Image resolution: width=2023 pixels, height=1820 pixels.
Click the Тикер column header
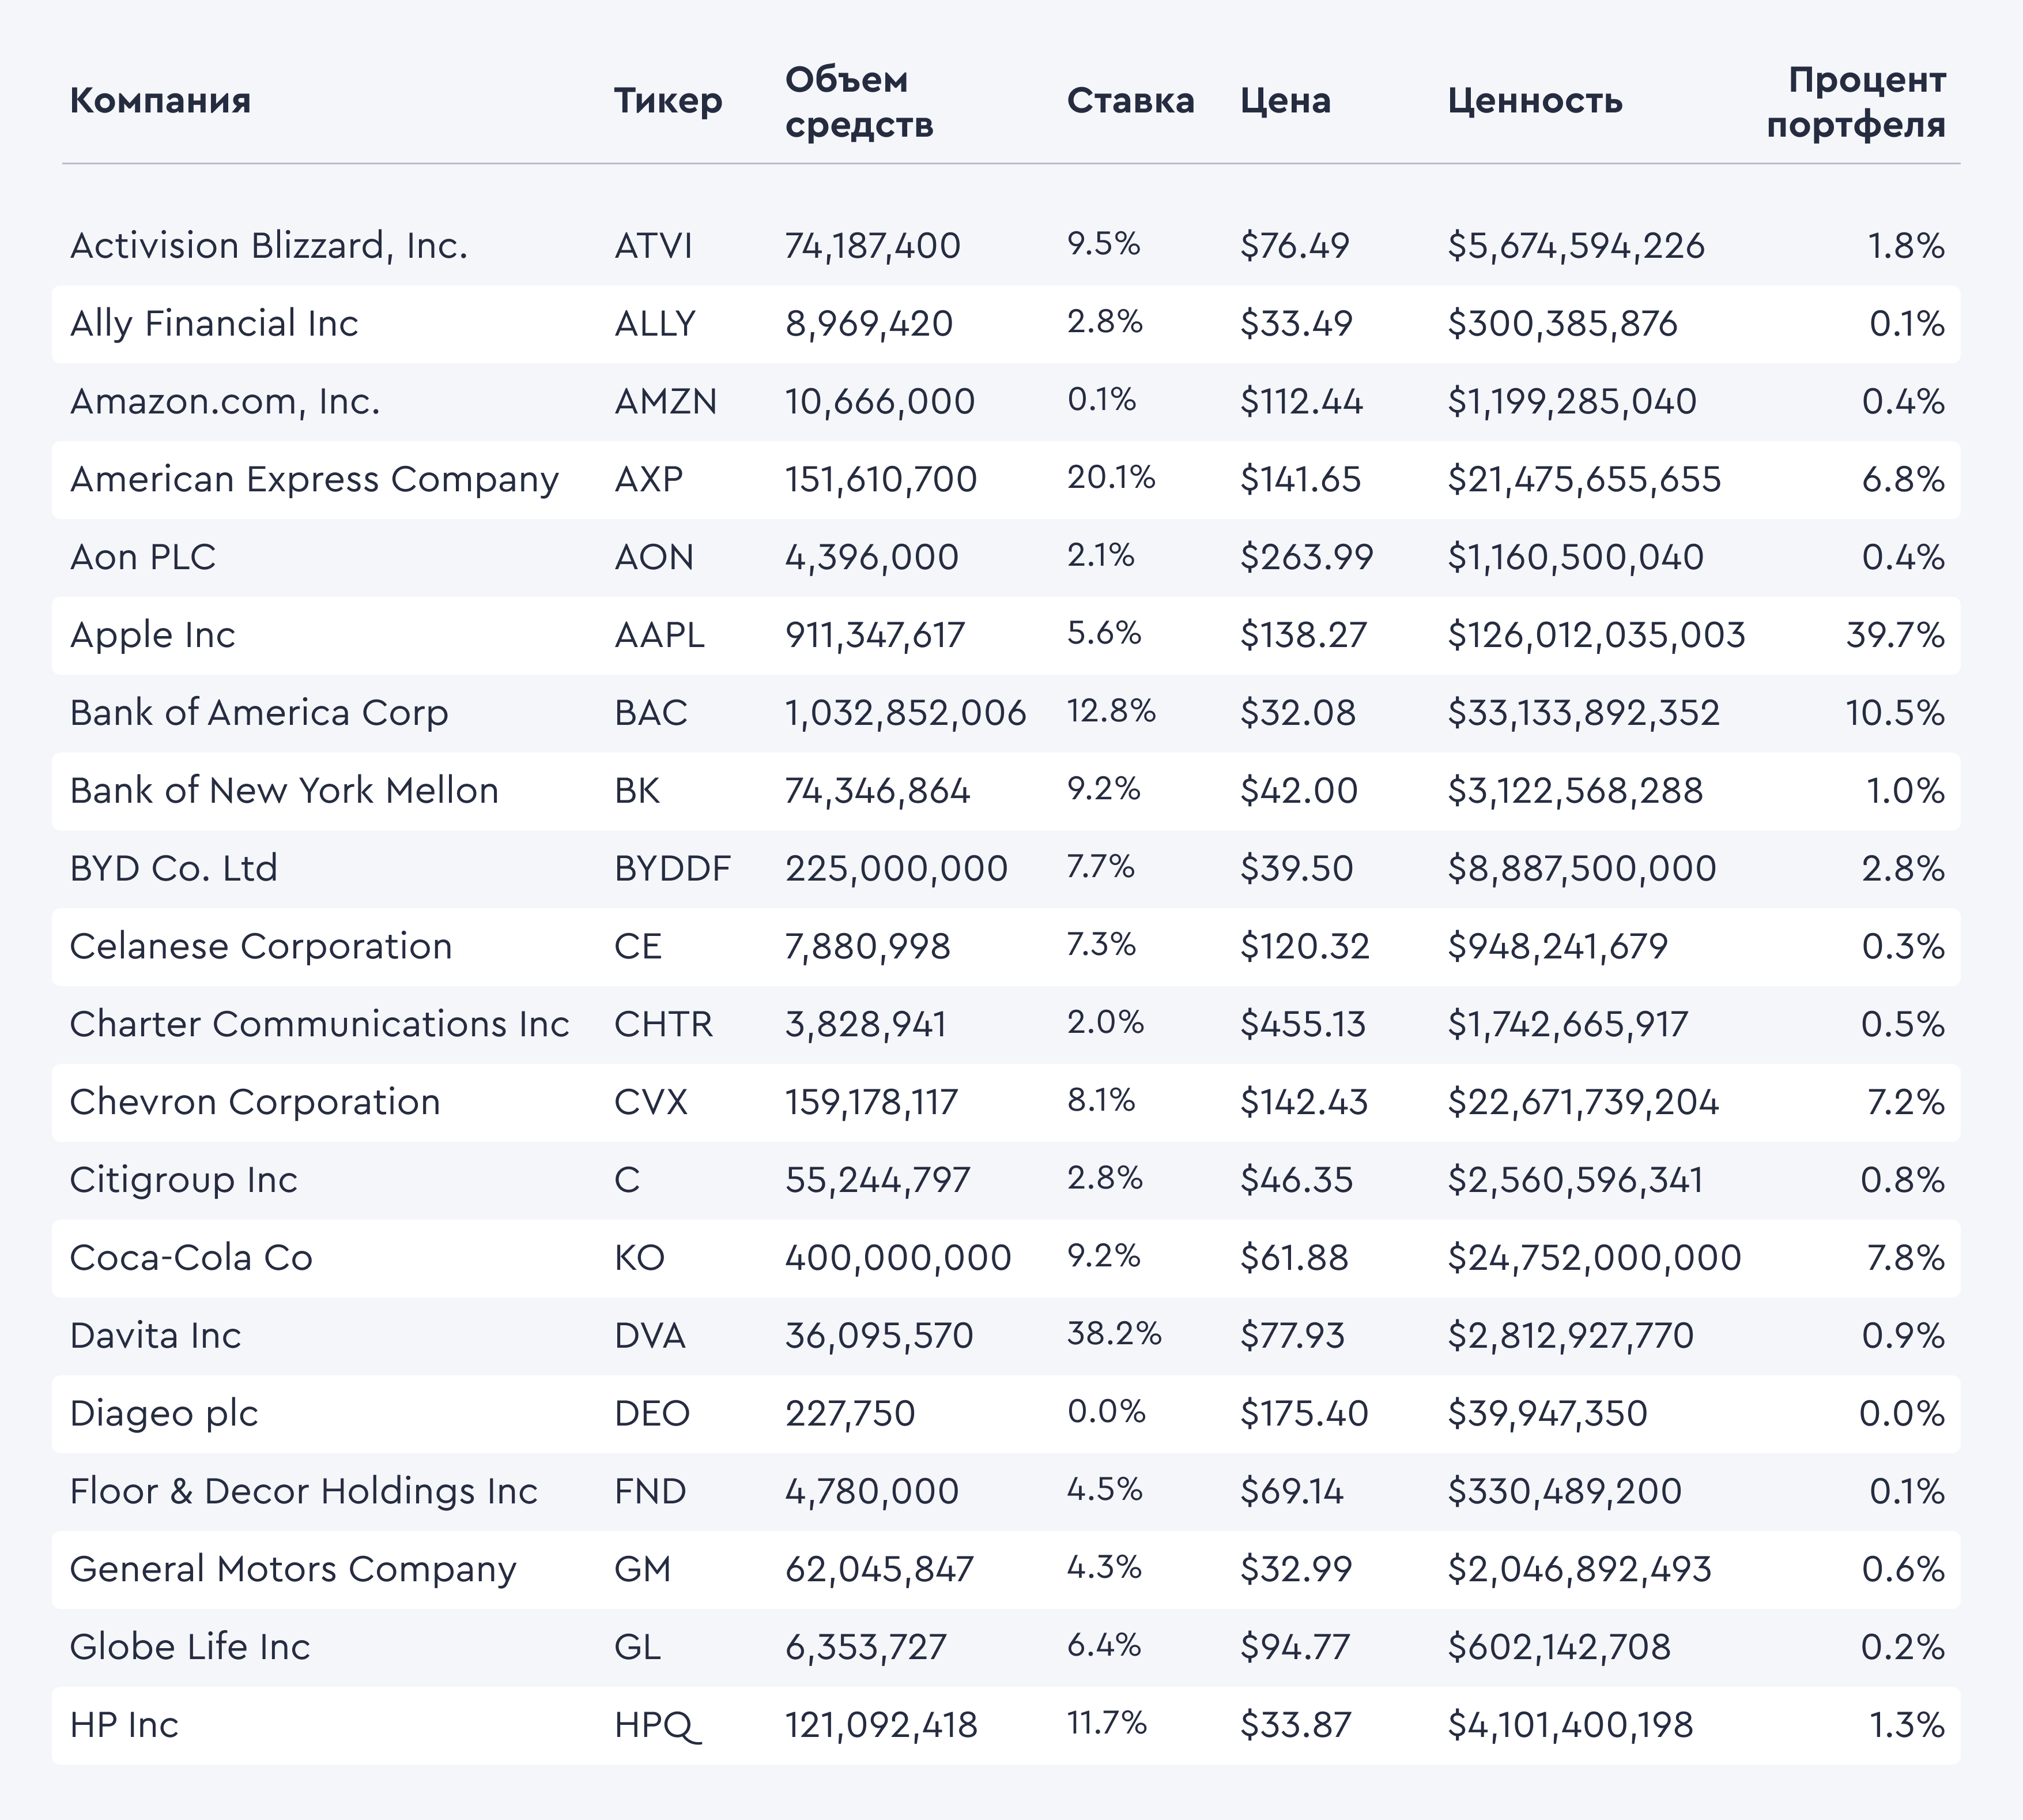click(x=667, y=101)
